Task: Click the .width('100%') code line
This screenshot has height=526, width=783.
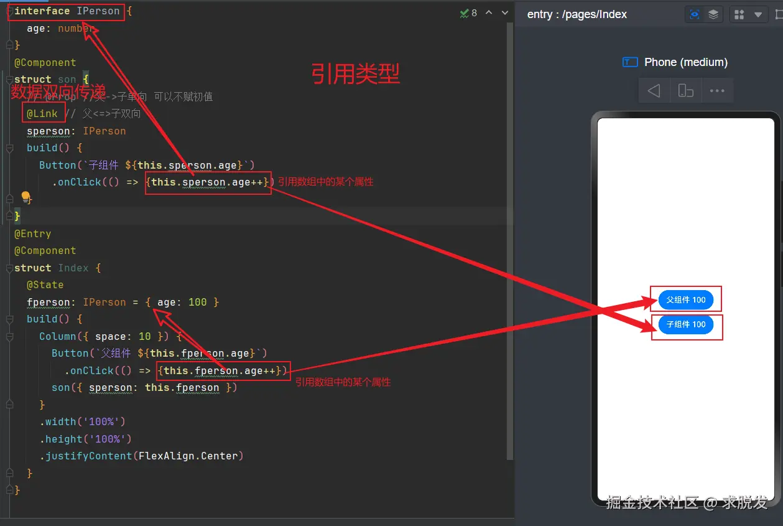Action: click(83, 422)
